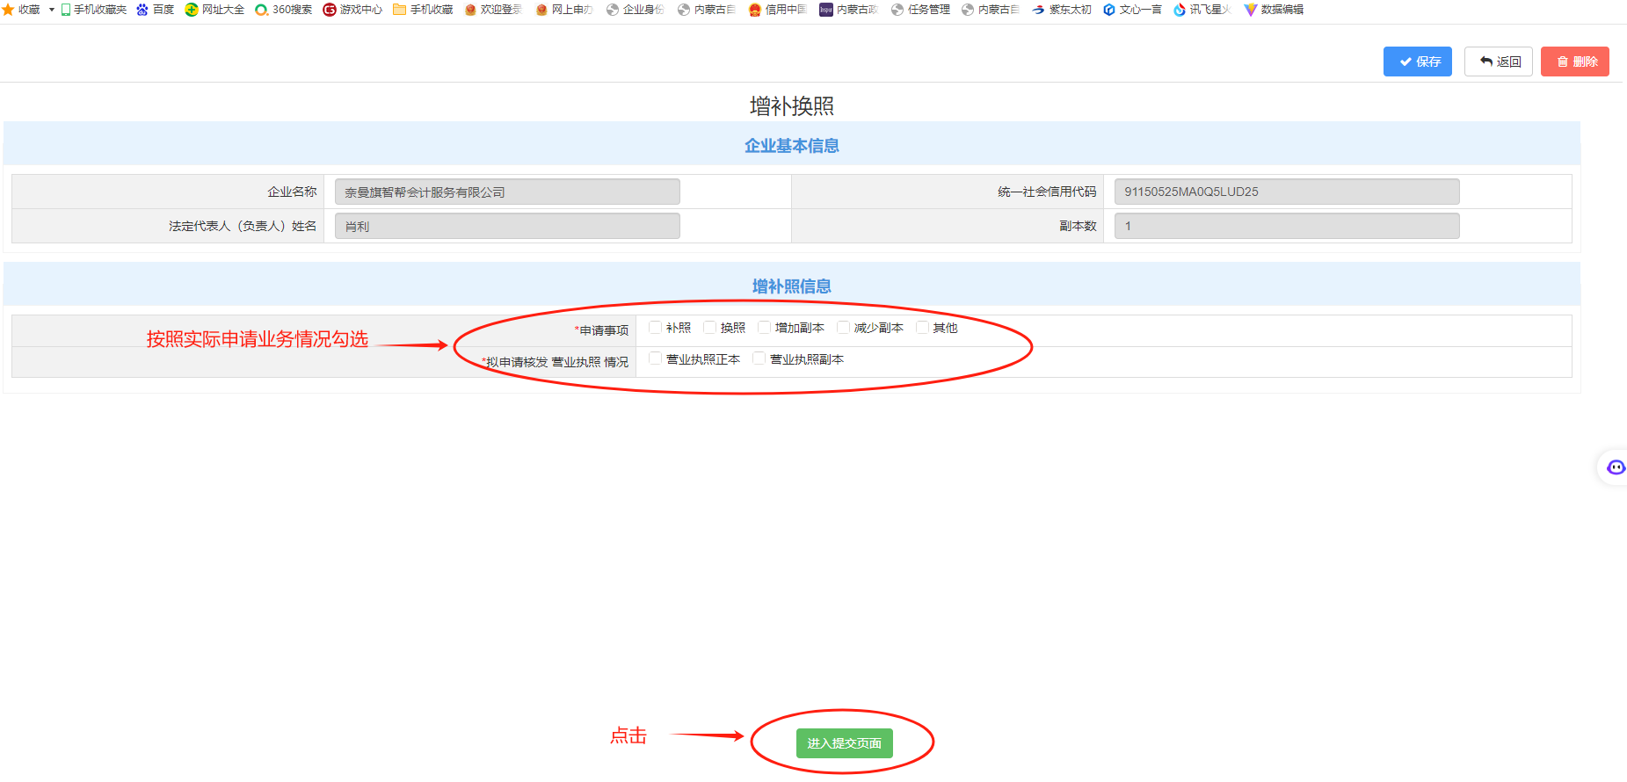The width and height of the screenshot is (1627, 782).
Task: Open the 百度 bookmark
Action: point(155,10)
